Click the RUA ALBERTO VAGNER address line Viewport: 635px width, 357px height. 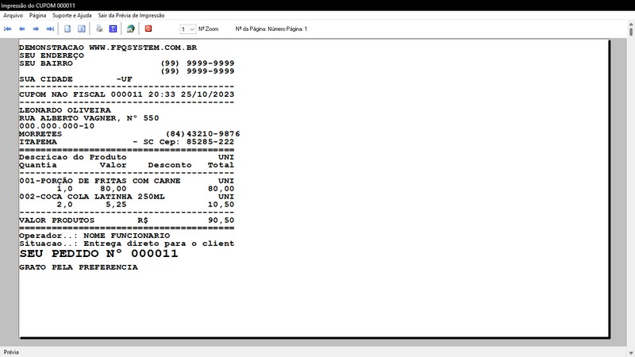pos(89,118)
